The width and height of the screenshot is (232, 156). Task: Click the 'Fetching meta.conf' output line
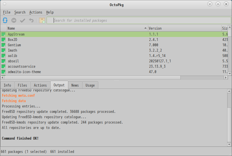tap(18, 96)
